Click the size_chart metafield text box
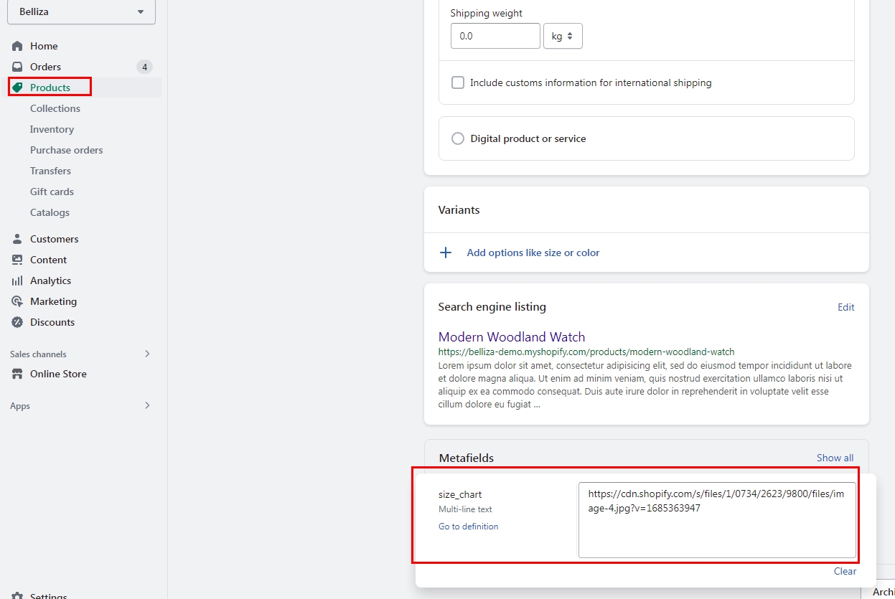The image size is (895, 599). coord(717,519)
